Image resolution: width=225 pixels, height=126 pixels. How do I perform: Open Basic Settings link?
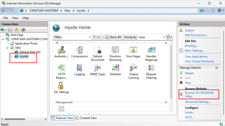[195, 51]
